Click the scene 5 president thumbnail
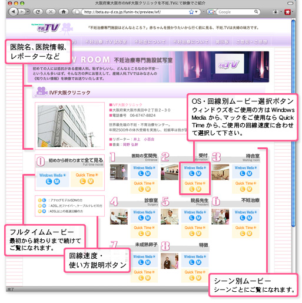Image resolution: width=302 pixels, height=303 pixels. coord(170,216)
